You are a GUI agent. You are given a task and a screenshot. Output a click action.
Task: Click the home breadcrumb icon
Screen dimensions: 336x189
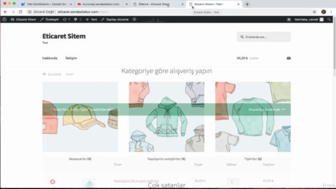click(x=44, y=74)
